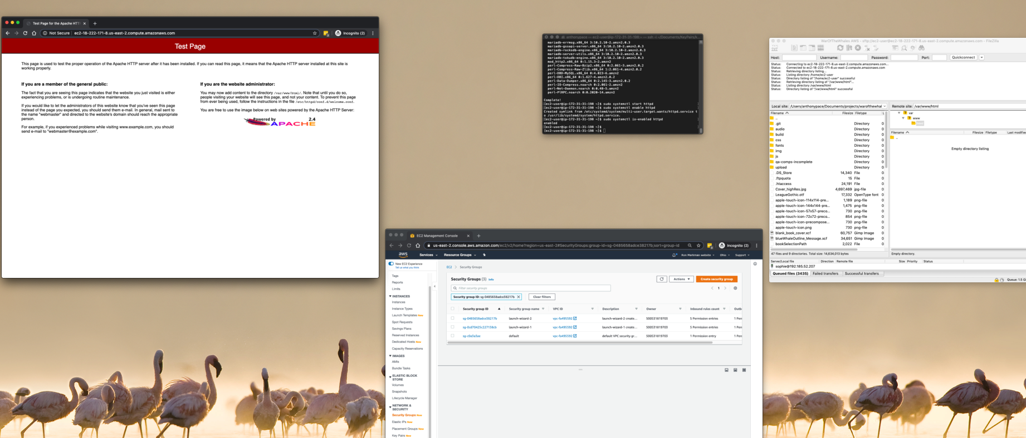This screenshot has height=438, width=1026.
Task: Open the Actions dropdown for security groups
Action: click(x=681, y=279)
